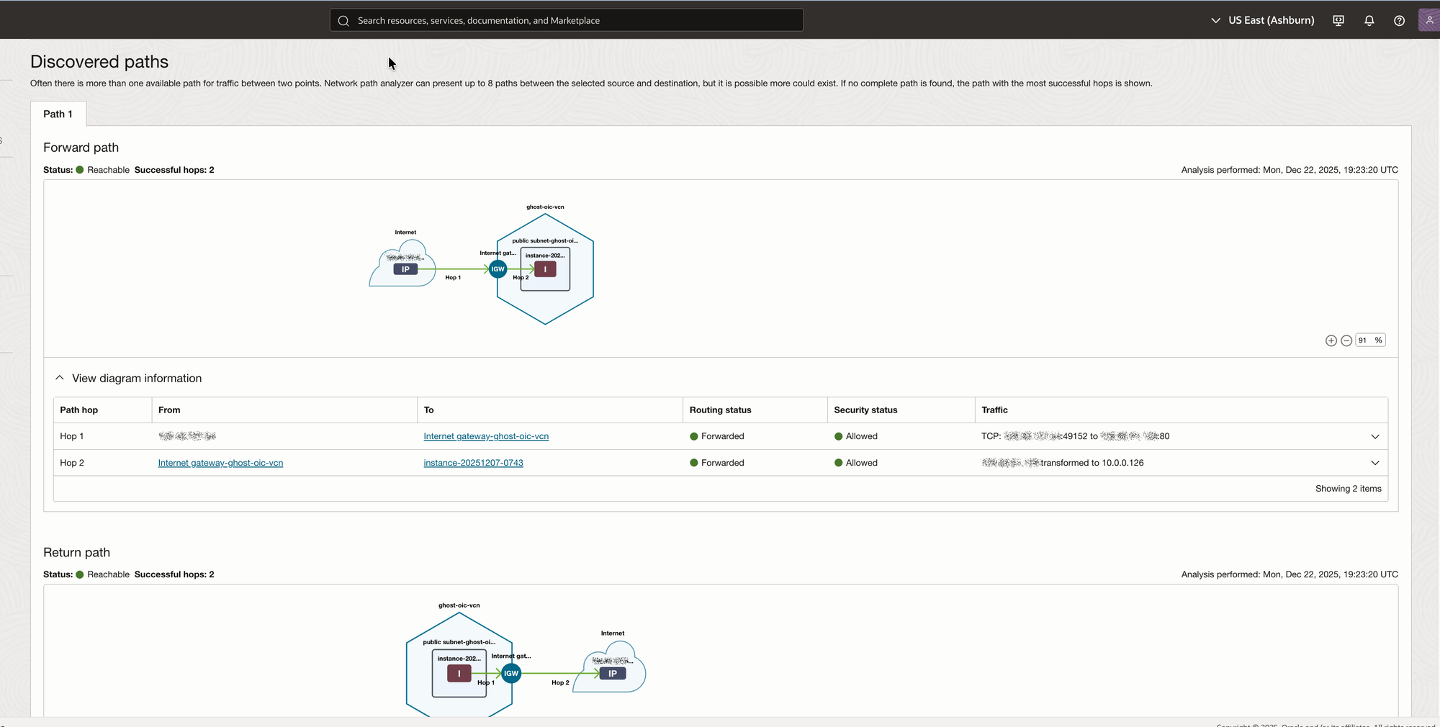Open Internet gateway-ghost-oic-vcn link in Hop 1 row
Viewport: 1440px width, 727px height.
point(486,436)
